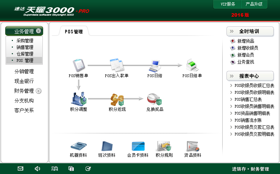Screen dimensions: 280x174
Task: Click the 财务管理 module label
Action: [x=24, y=91]
